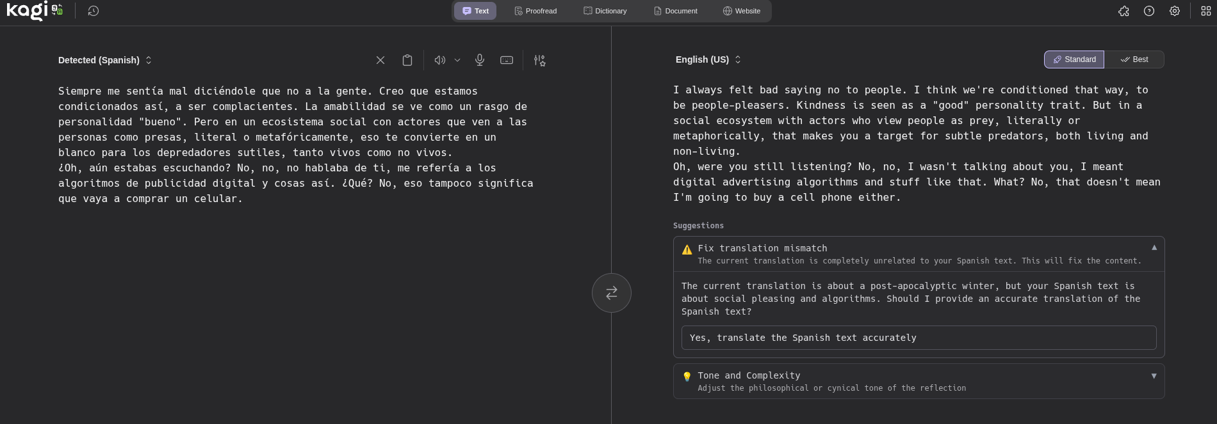This screenshot has height=424, width=1217.
Task: Click the Kagi logo
Action: (35, 10)
